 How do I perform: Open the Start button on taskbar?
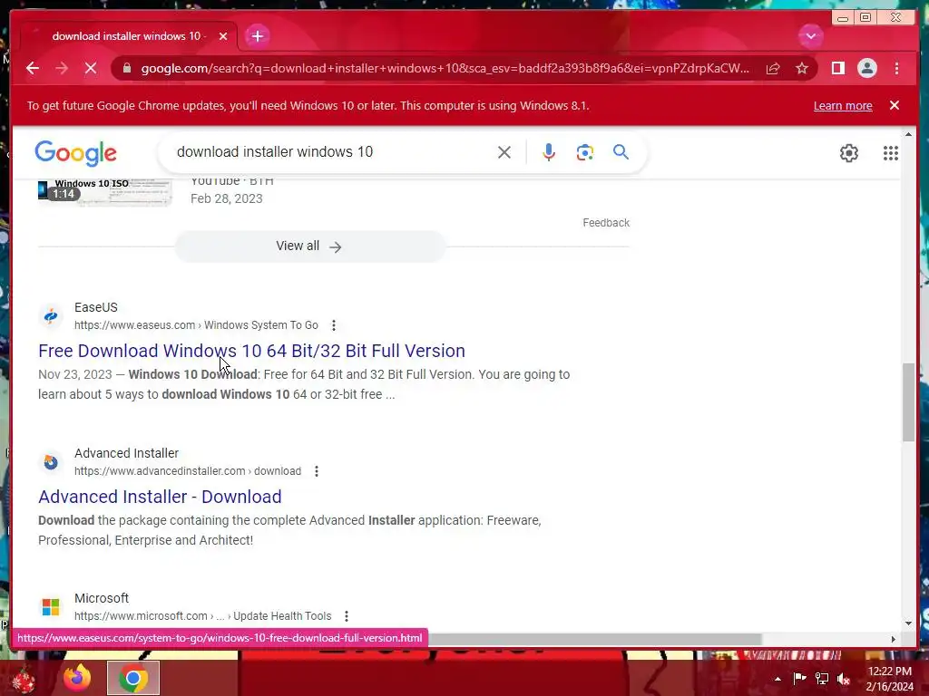tap(24, 680)
